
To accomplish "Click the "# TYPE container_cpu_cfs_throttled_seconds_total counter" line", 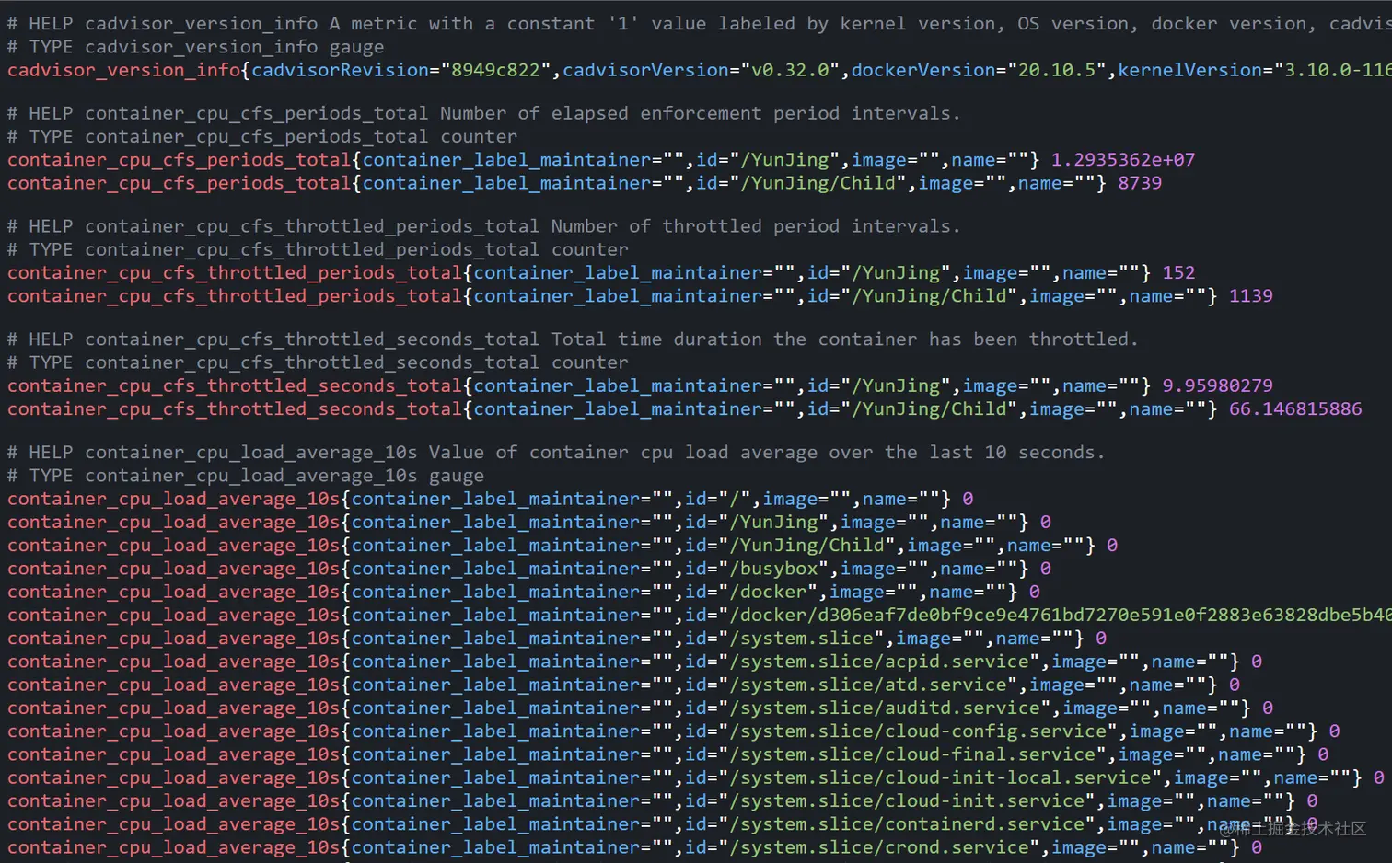I will pos(318,362).
